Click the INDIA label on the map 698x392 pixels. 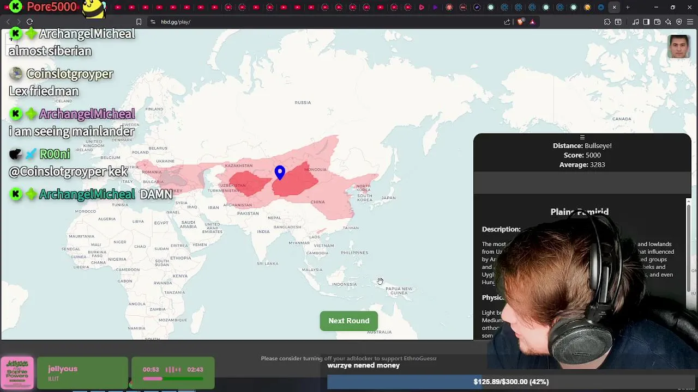pyautogui.click(x=263, y=231)
